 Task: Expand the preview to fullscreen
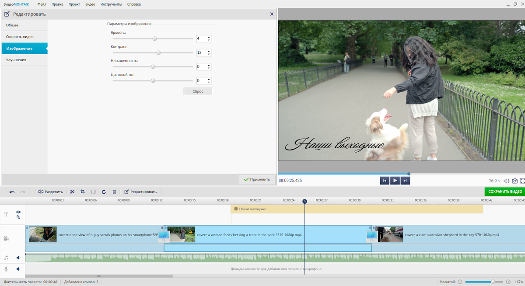click(x=522, y=181)
